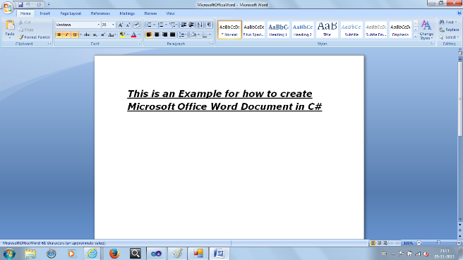The width and height of the screenshot is (463, 260).
Task: Click Replace in Editing group
Action: 449,30
